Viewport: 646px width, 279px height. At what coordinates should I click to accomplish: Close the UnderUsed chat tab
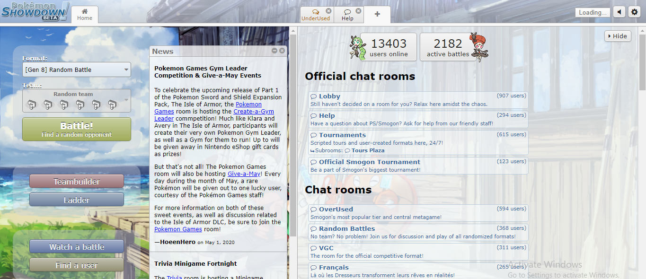(x=328, y=11)
